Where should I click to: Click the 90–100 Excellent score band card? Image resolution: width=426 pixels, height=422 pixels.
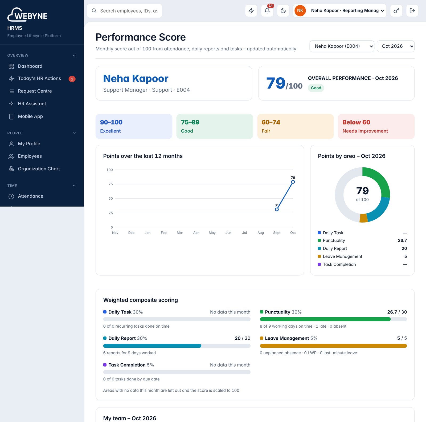point(134,126)
